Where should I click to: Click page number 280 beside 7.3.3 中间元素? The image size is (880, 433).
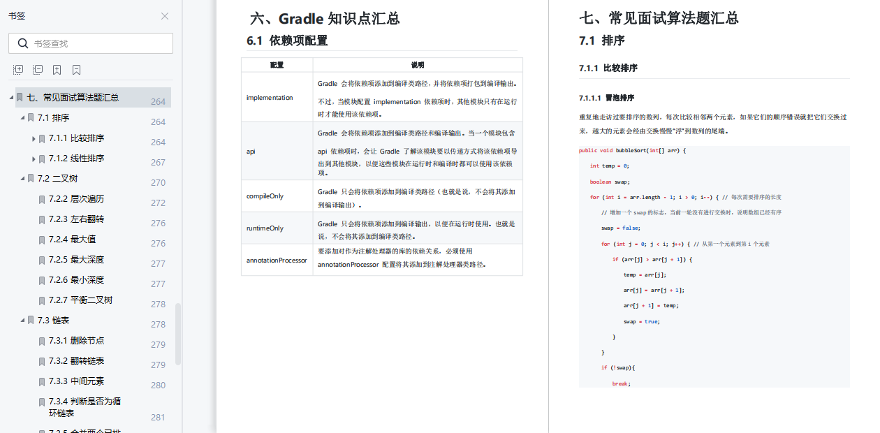[x=159, y=385]
